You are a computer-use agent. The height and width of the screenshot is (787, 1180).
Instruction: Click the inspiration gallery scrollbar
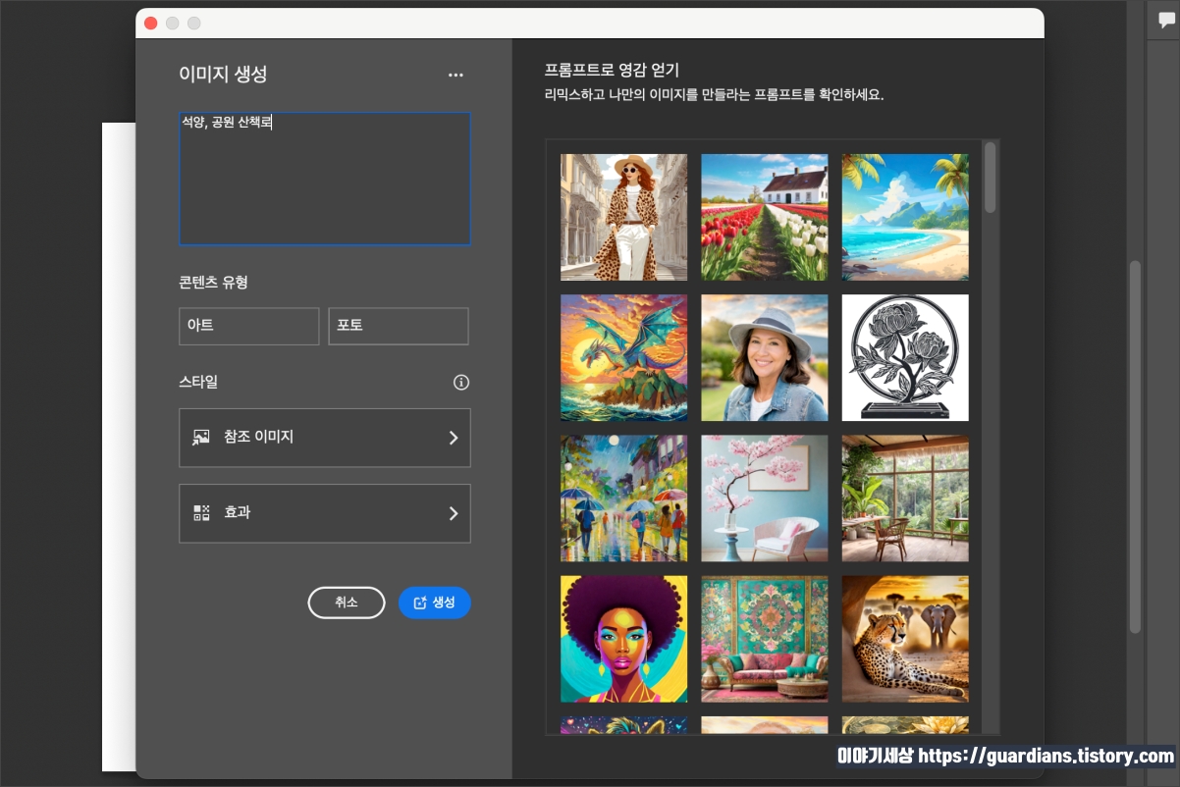point(990,178)
